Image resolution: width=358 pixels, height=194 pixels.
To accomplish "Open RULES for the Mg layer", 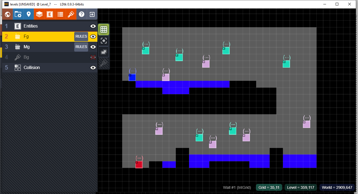I will pyautogui.click(x=81, y=47).
